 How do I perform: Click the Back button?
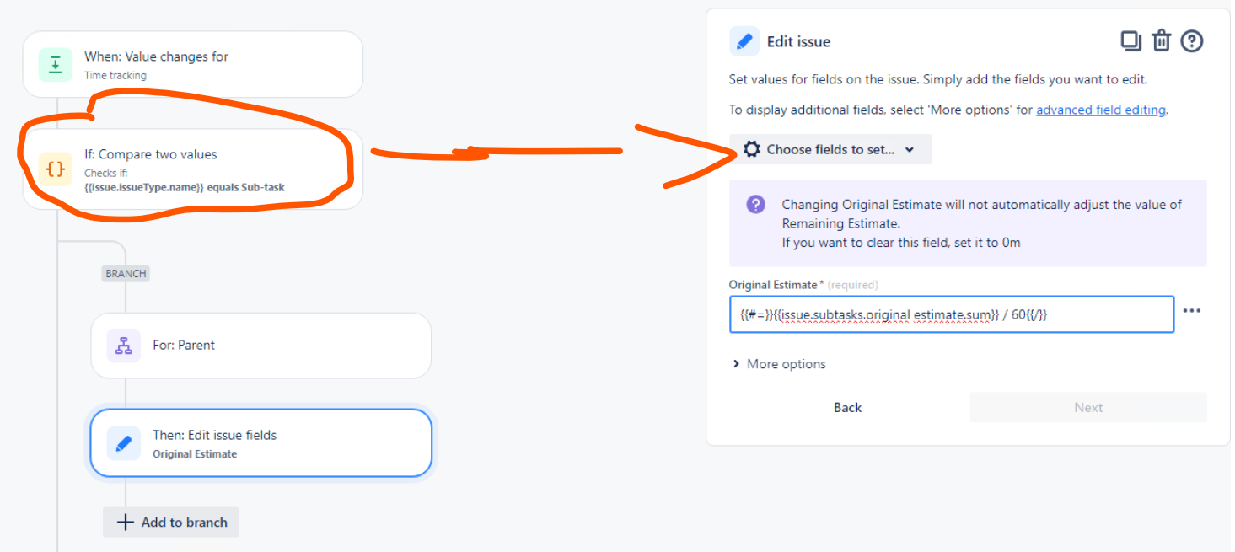point(846,407)
